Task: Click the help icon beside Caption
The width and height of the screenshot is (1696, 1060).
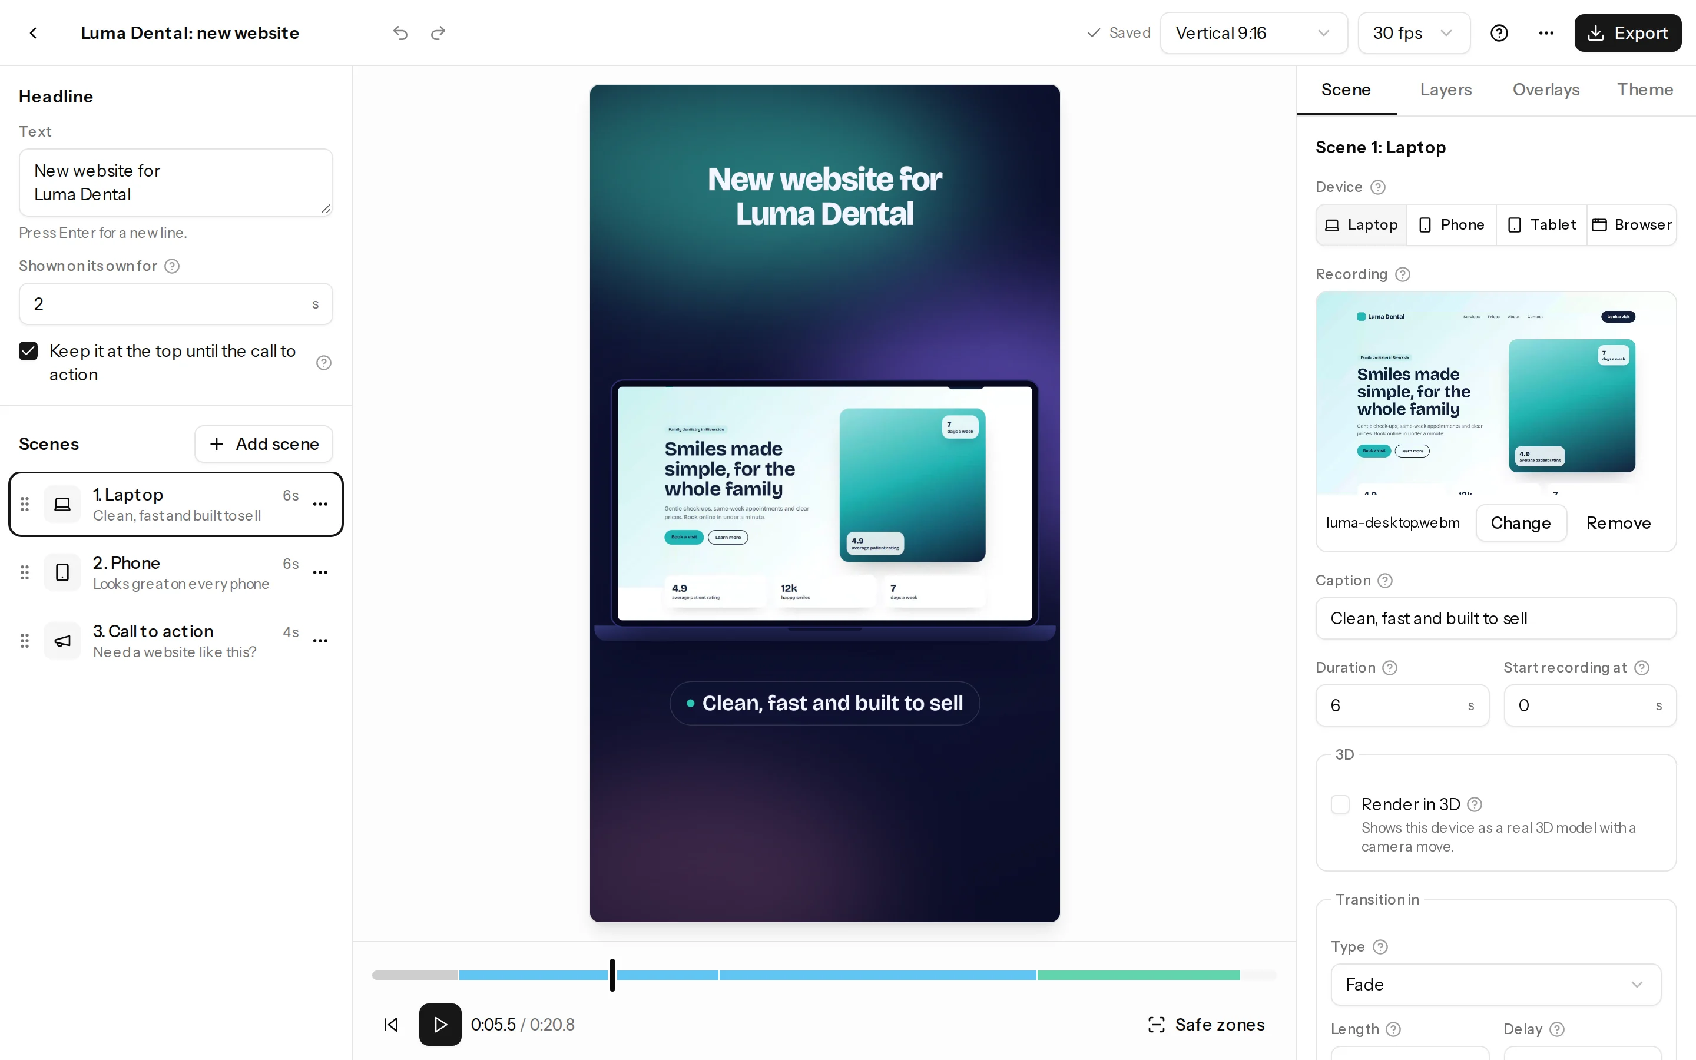Action: [1385, 581]
